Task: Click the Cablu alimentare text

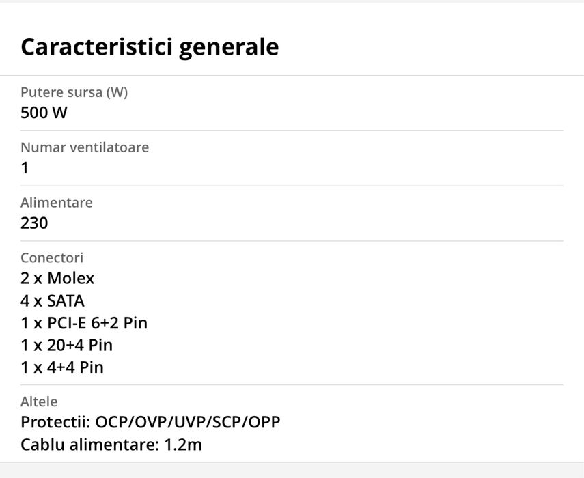Action: pos(89,445)
